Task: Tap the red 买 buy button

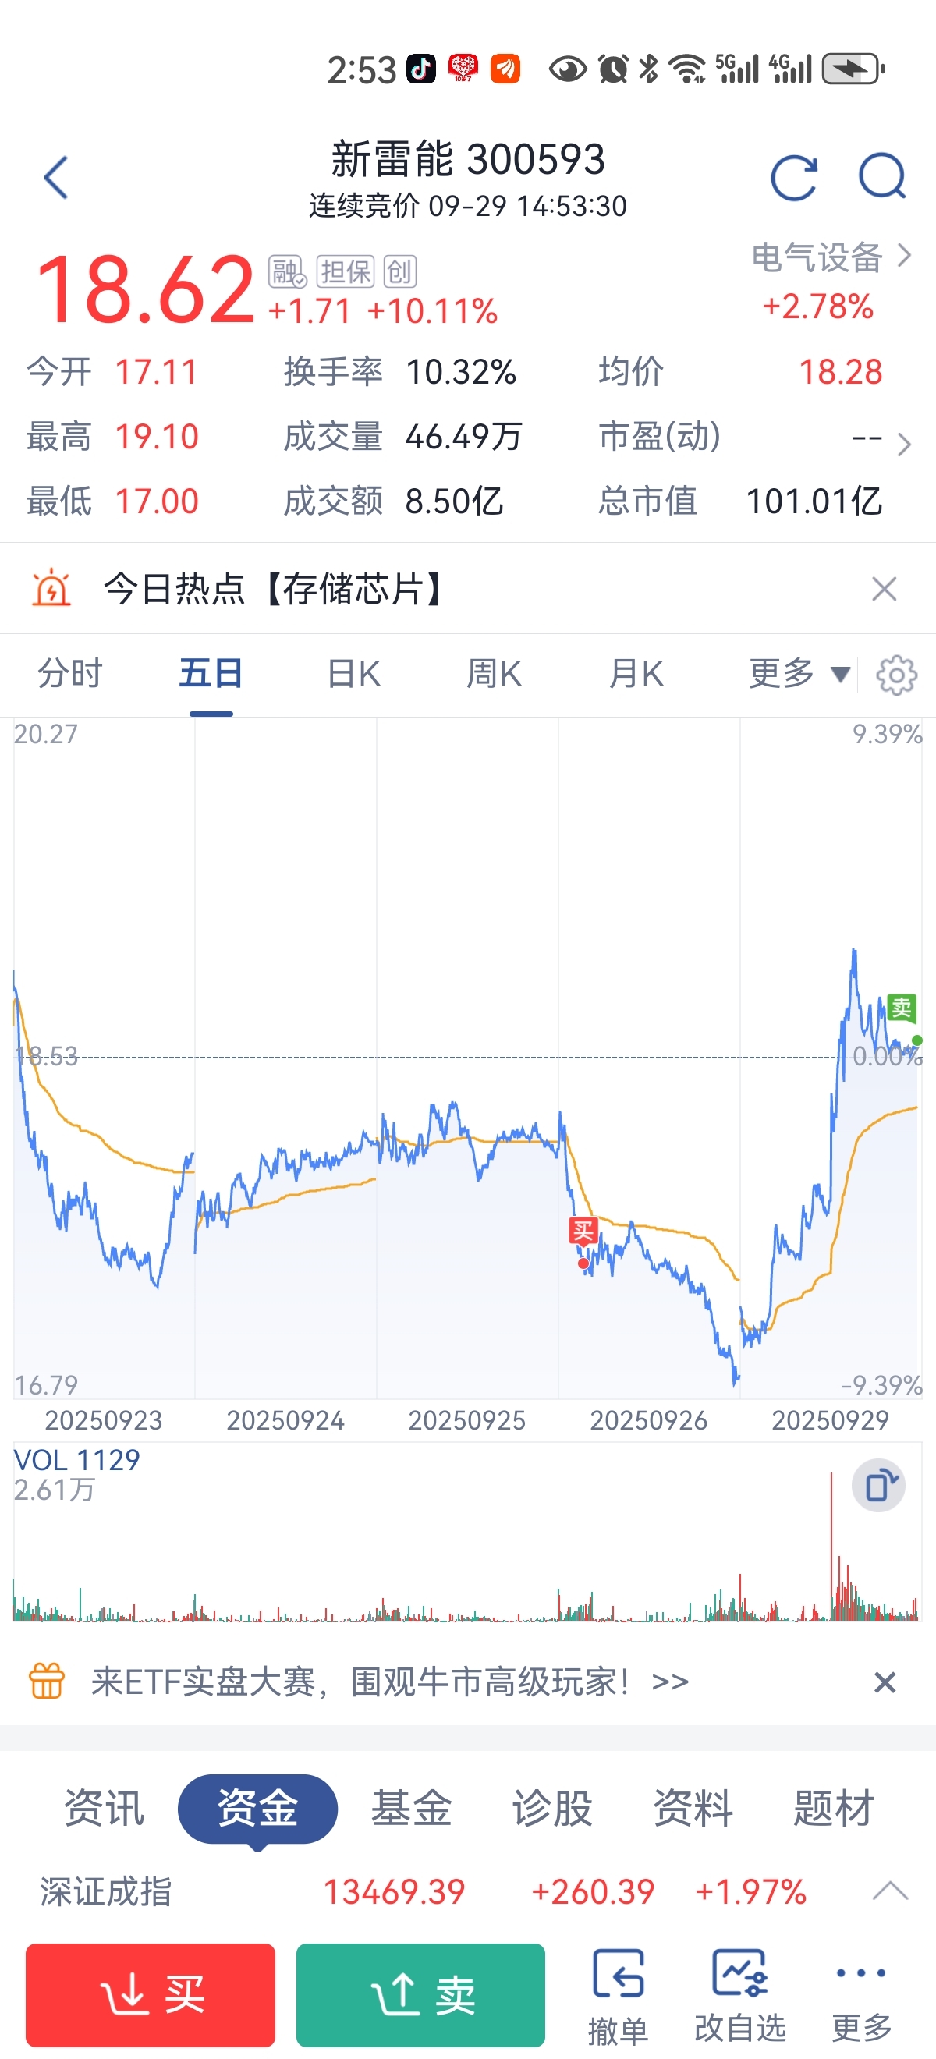Action: (x=151, y=1994)
